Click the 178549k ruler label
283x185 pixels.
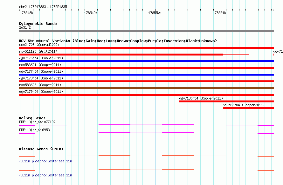[91, 13]
